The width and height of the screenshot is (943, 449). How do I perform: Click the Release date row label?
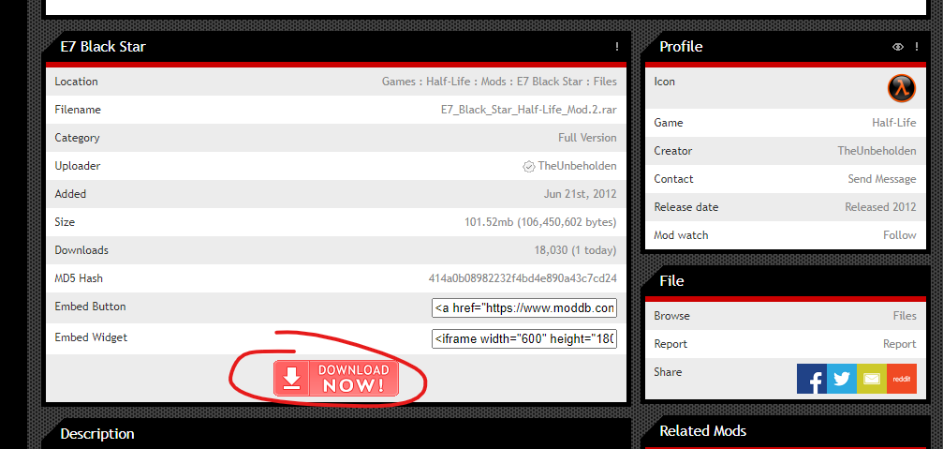click(686, 207)
